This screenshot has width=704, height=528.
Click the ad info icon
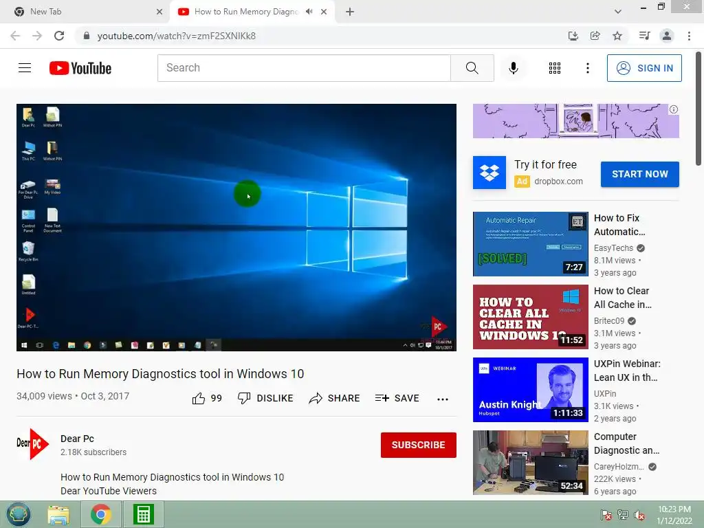click(674, 109)
